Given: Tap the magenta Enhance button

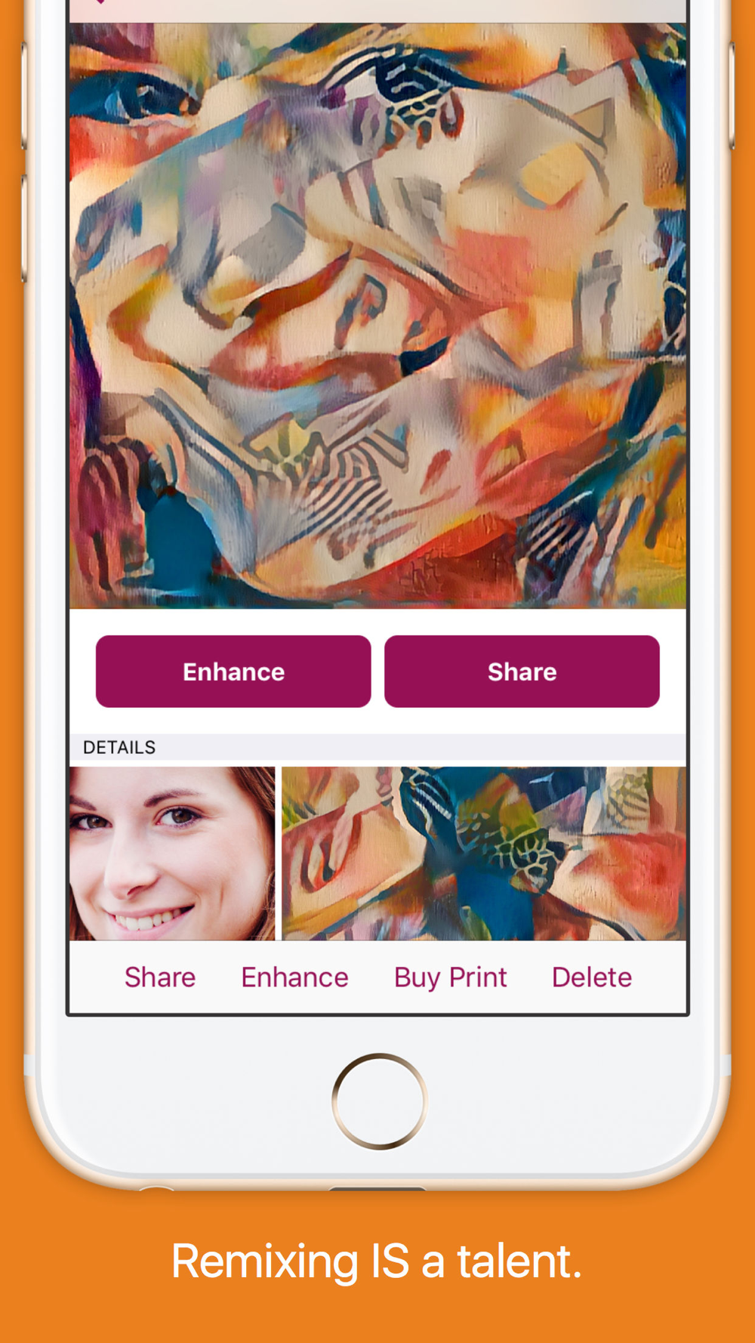Looking at the screenshot, I should click(233, 671).
